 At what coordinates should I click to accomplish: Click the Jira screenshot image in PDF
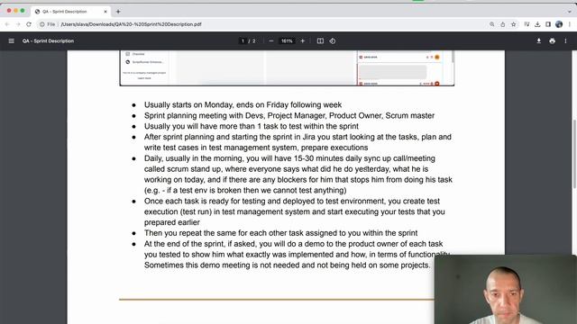(x=287, y=68)
